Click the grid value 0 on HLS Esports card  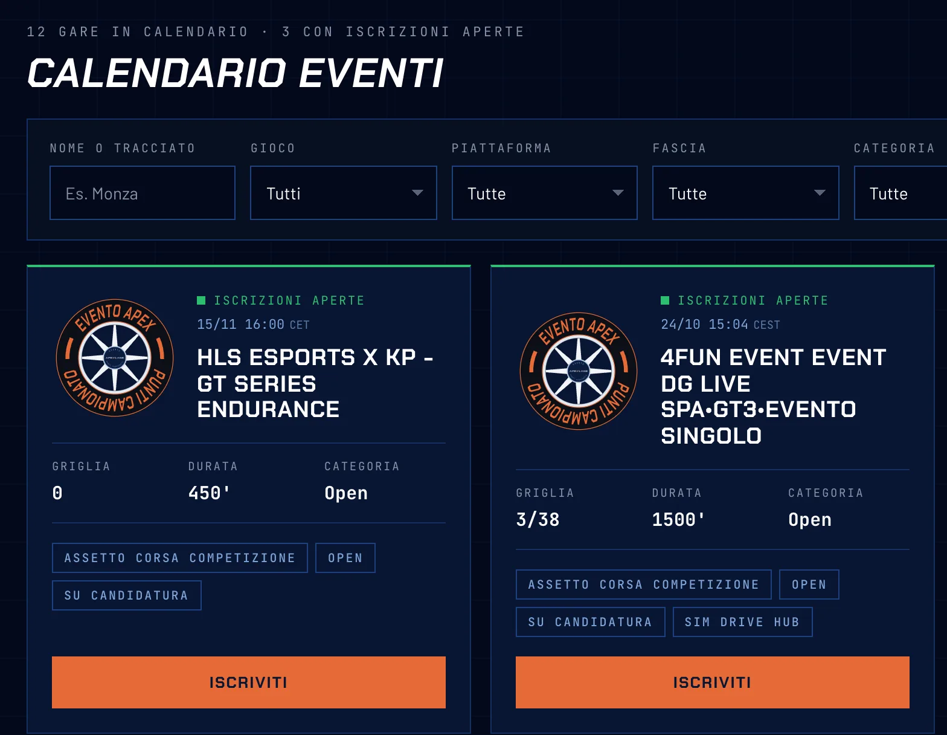click(x=57, y=493)
